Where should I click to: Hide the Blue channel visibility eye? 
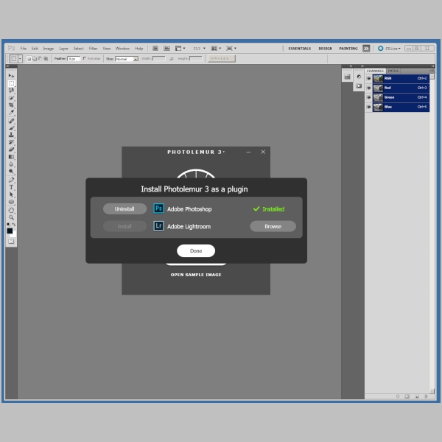369,107
